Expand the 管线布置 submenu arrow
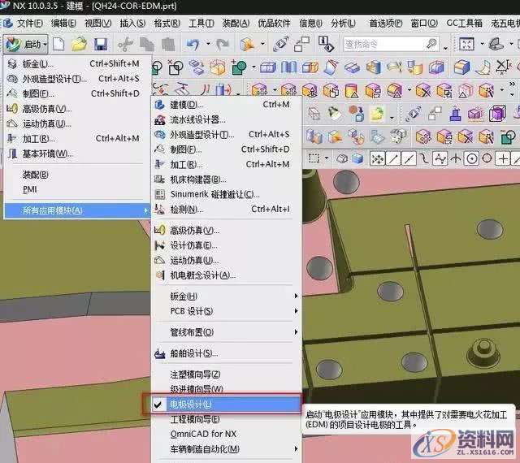The image size is (520, 463). 296,332
